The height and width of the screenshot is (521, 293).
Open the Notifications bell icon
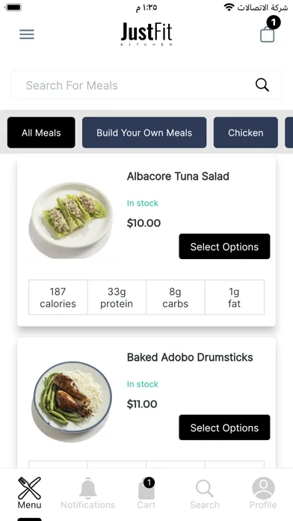88,488
